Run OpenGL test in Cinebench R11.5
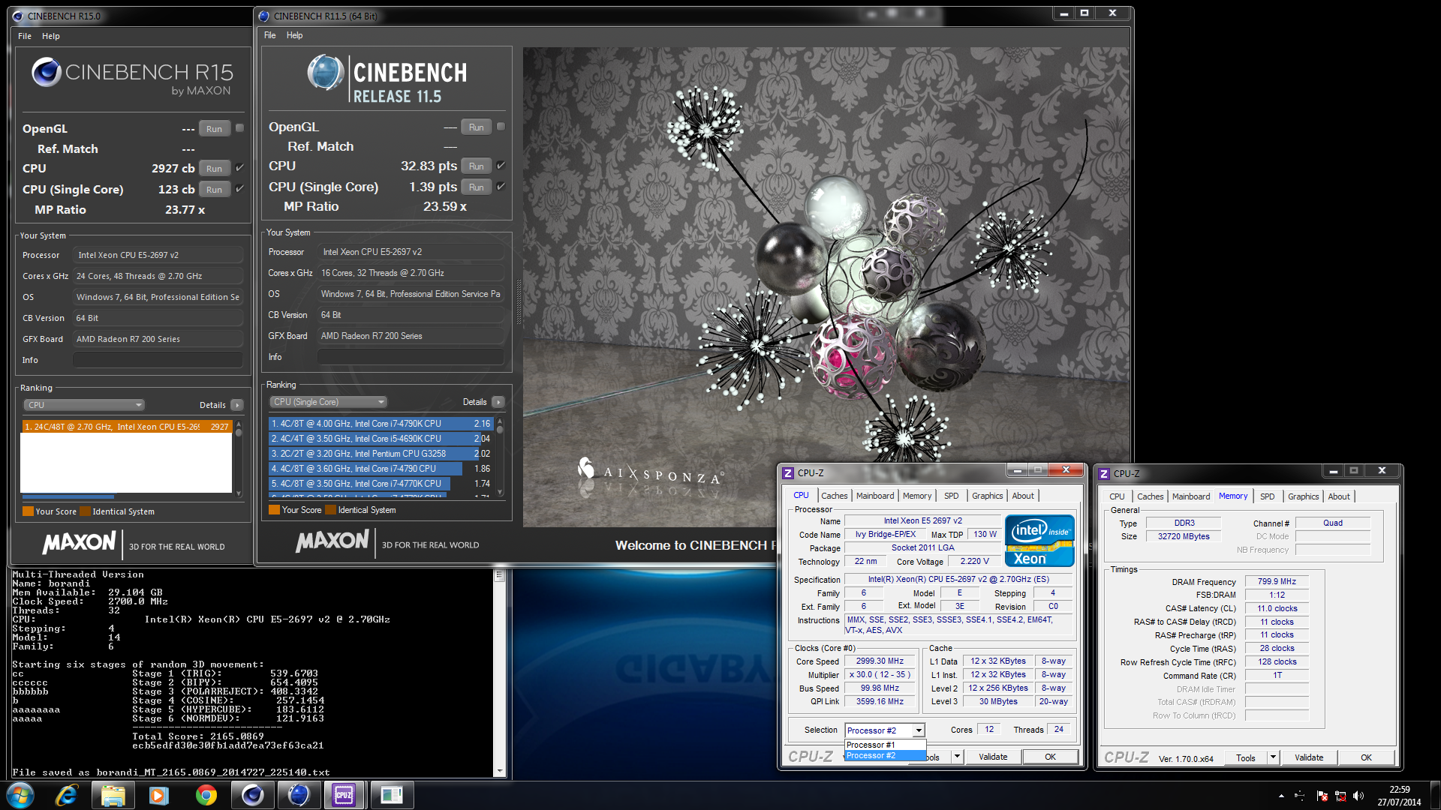This screenshot has height=810, width=1441. tap(476, 127)
